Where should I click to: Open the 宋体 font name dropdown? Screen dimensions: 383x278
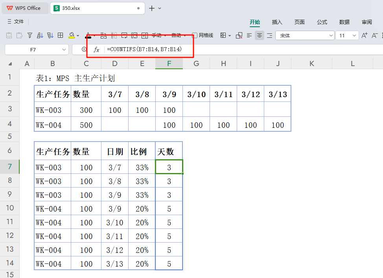pyautogui.click(x=331, y=36)
